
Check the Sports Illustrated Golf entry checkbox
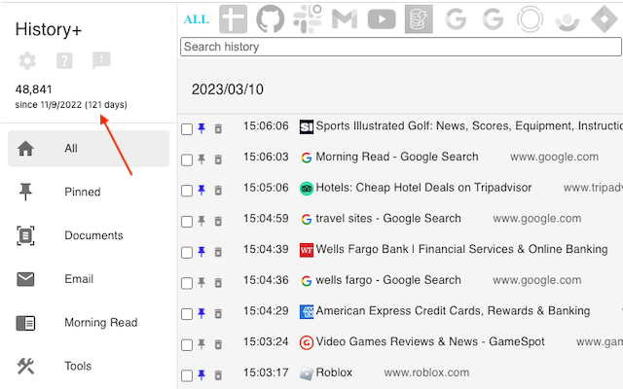pos(187,127)
